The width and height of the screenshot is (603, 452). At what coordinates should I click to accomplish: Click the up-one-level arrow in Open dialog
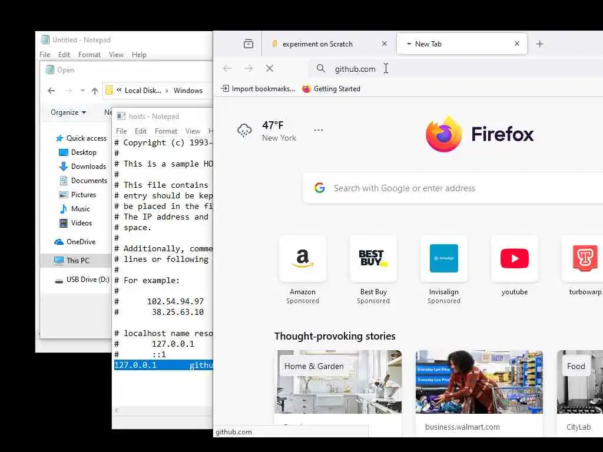coord(95,91)
